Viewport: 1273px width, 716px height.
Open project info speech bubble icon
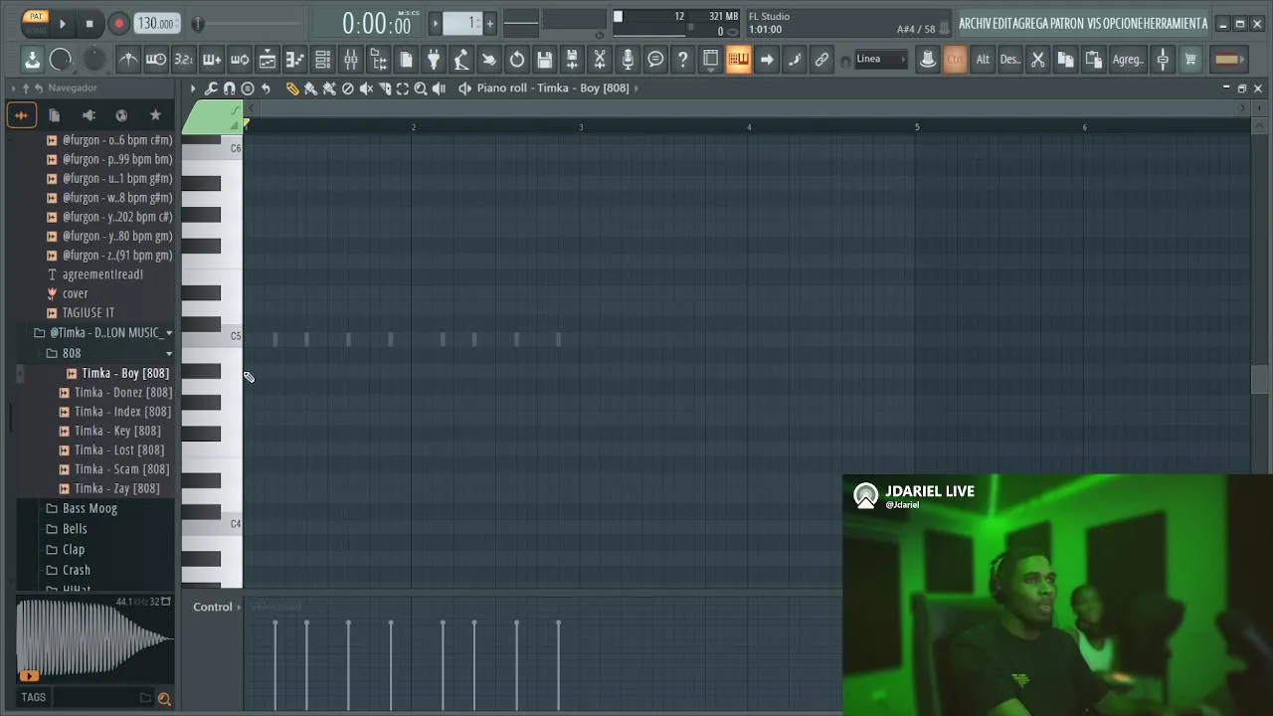point(655,60)
